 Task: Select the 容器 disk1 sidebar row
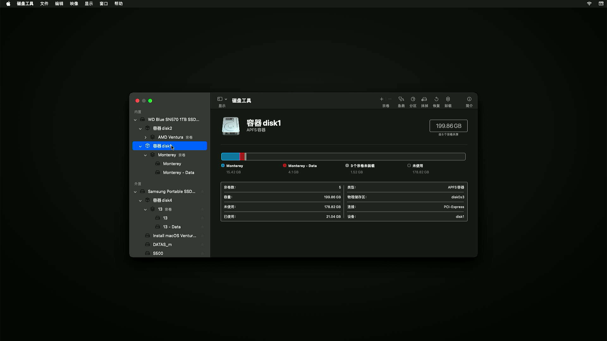(170, 146)
